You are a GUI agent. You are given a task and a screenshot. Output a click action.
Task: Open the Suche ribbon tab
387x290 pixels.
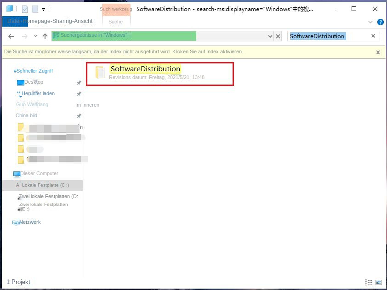(x=116, y=22)
